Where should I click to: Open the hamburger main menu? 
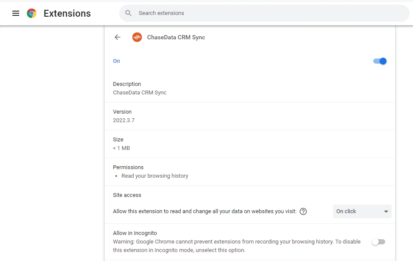point(16,13)
